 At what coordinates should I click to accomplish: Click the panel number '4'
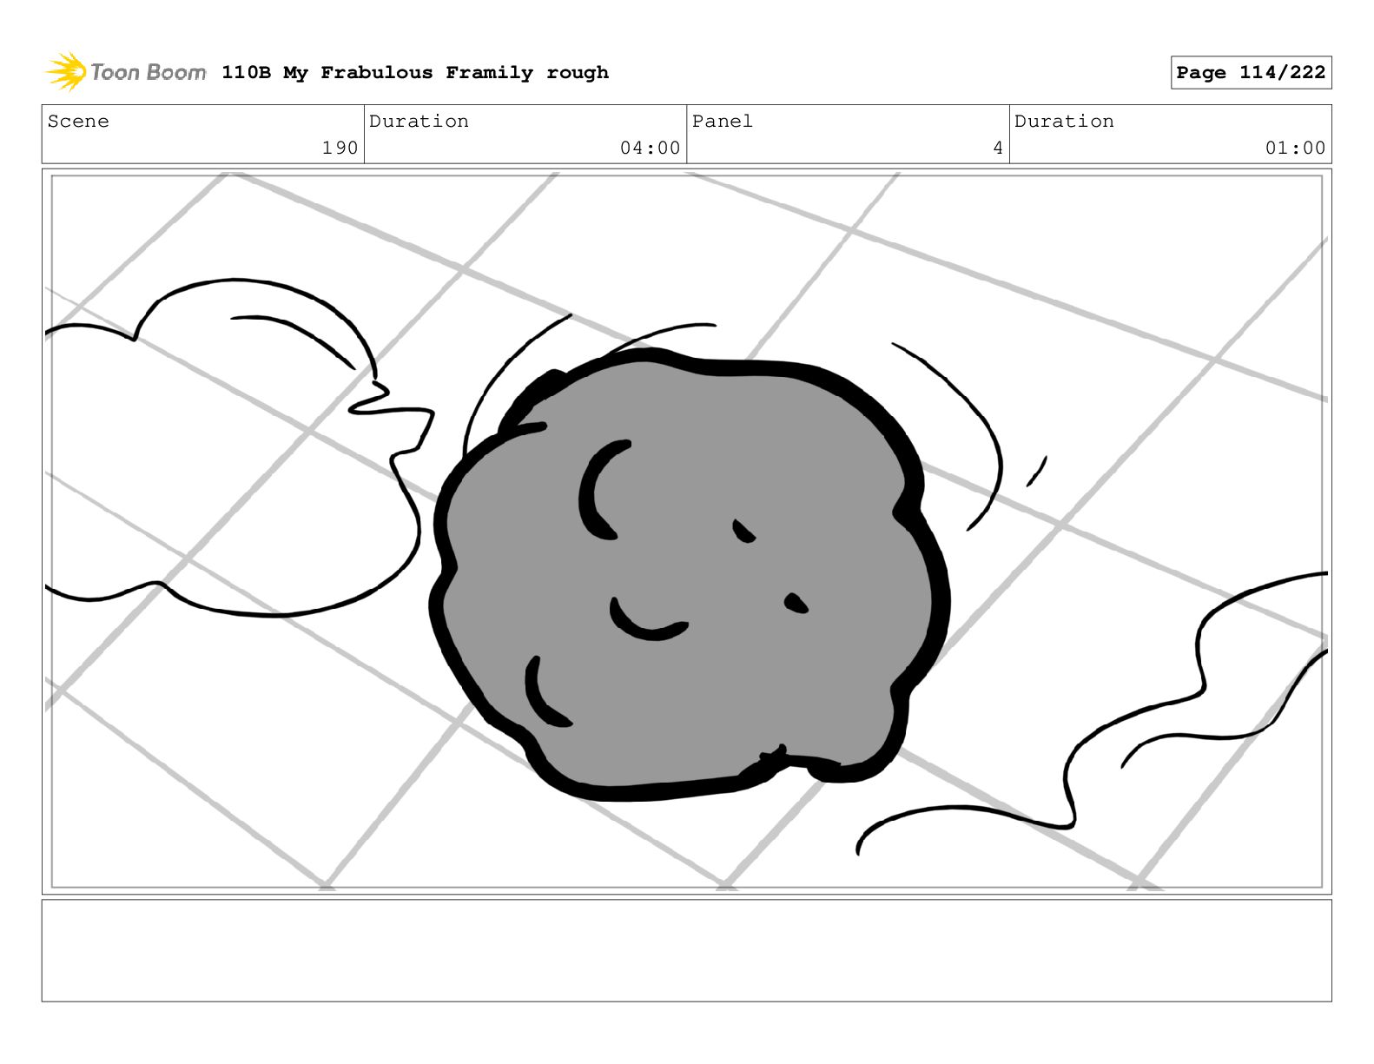click(x=998, y=149)
